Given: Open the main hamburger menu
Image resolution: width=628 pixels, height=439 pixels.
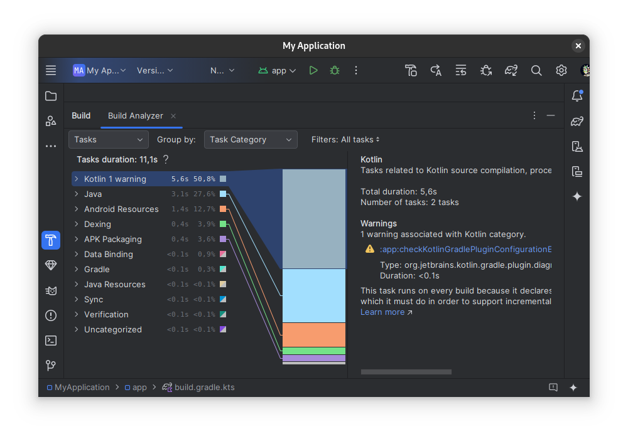Looking at the screenshot, I should pos(51,70).
